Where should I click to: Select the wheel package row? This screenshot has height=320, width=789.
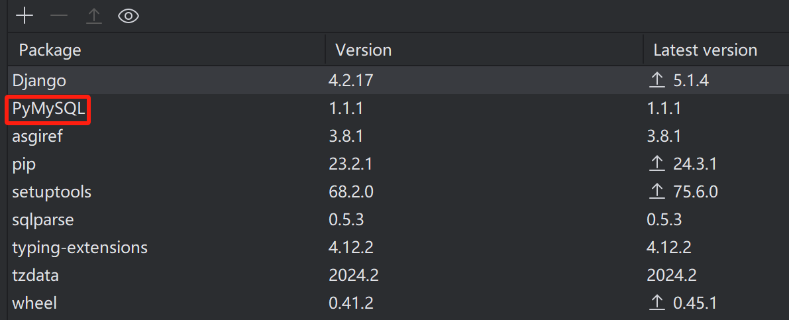(x=34, y=303)
